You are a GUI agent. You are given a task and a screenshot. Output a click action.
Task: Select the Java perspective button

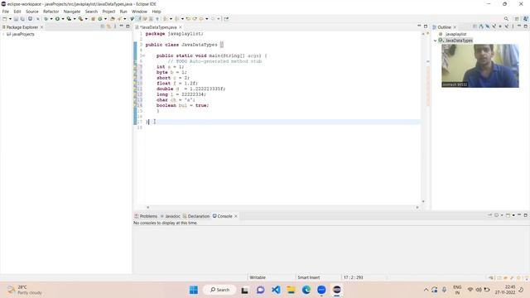click(x=526, y=19)
